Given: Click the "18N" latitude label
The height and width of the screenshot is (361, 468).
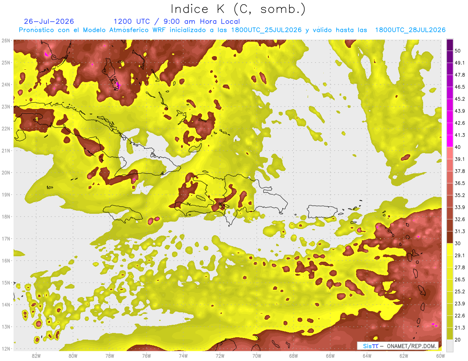Looking at the screenshot, I should 6,217.
